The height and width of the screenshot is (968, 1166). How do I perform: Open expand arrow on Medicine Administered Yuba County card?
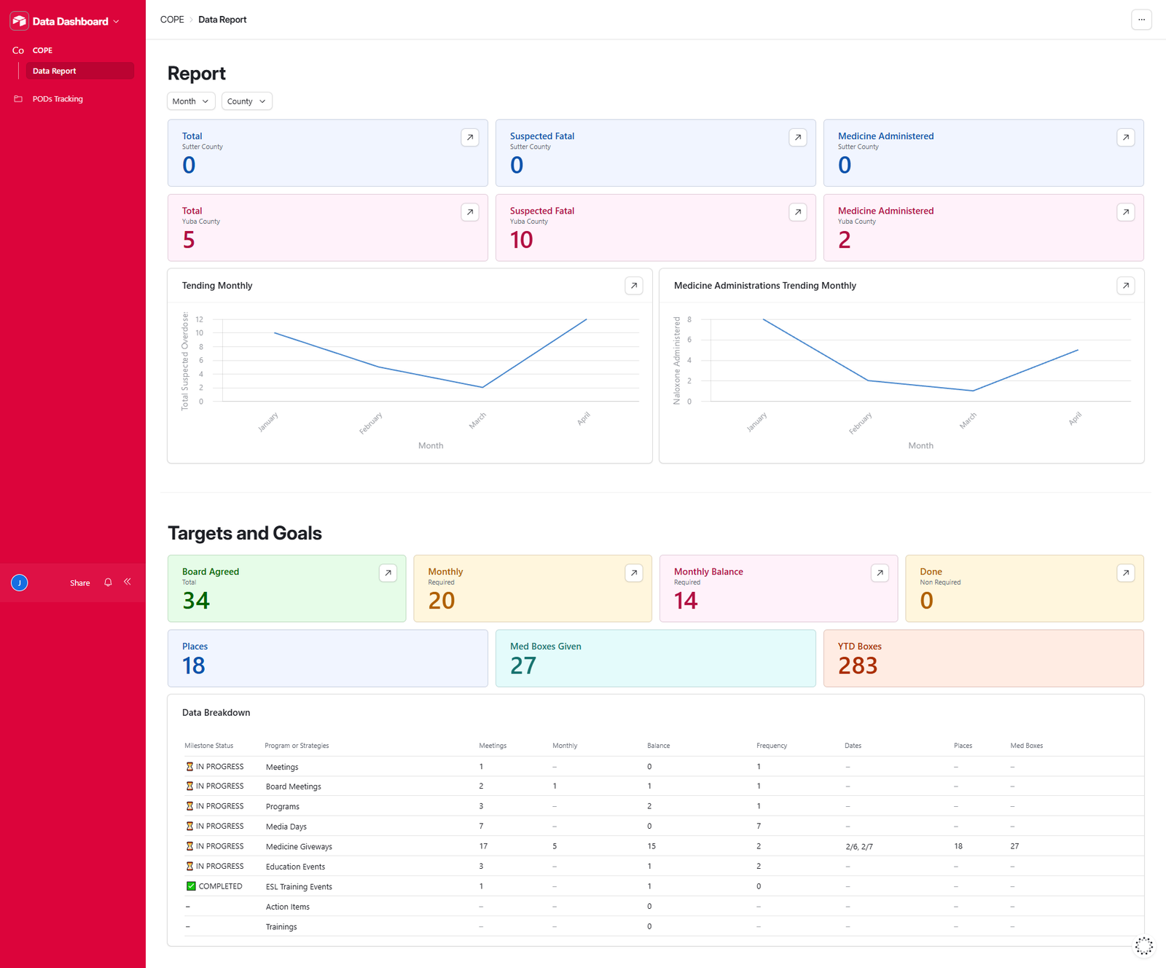[x=1126, y=212]
